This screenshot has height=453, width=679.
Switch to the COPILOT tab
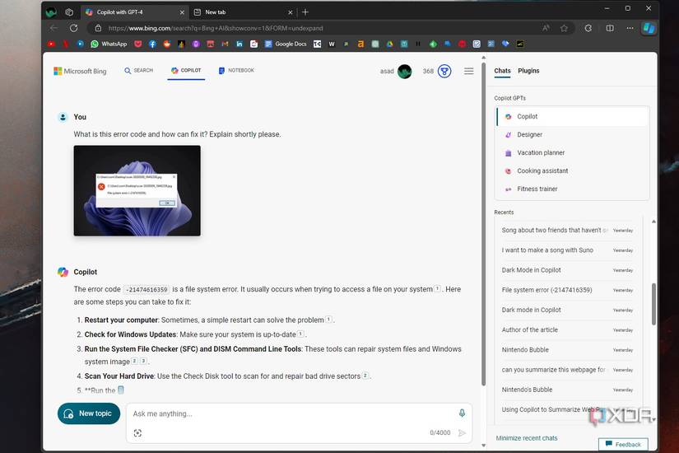coord(186,70)
